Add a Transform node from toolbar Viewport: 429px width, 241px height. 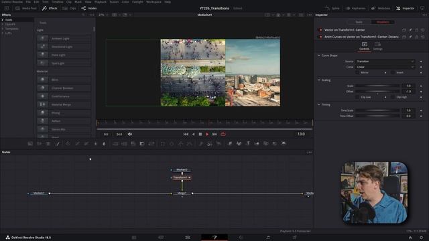click(x=151, y=143)
